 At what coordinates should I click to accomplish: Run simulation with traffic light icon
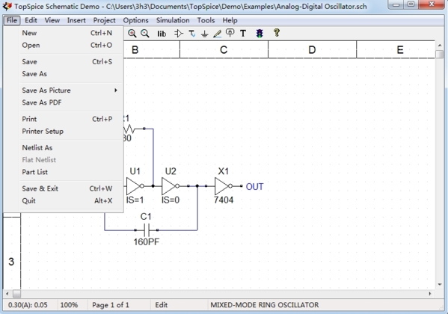pyautogui.click(x=260, y=34)
